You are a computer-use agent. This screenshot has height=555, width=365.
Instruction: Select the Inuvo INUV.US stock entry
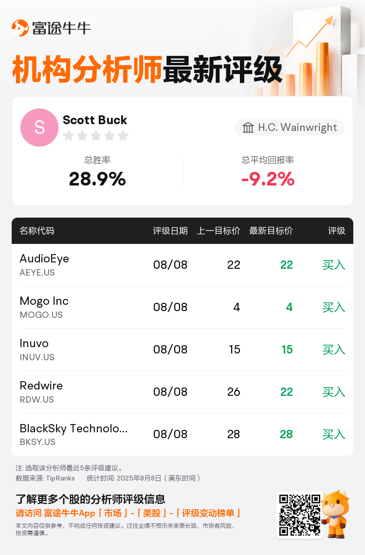tap(182, 350)
